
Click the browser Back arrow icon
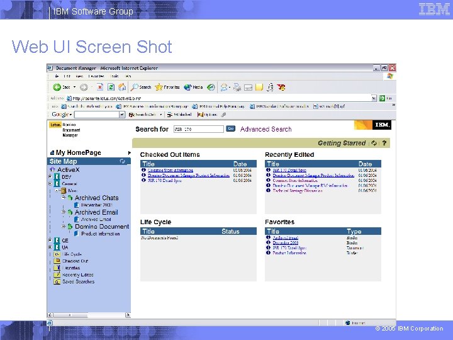point(57,87)
